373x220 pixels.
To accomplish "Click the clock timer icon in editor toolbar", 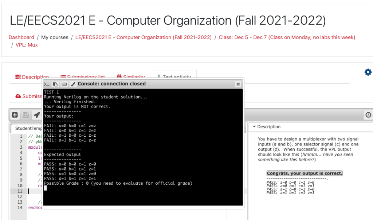I will 368,115.
